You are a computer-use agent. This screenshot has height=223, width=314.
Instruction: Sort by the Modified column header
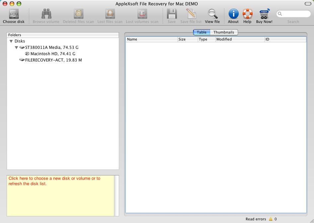[240, 39]
